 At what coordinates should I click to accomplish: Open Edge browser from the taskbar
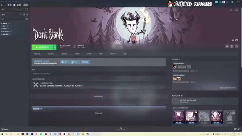[41, 134]
